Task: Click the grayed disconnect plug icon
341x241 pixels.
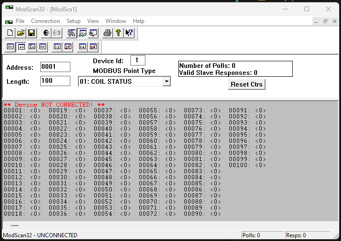Action: 57,33
